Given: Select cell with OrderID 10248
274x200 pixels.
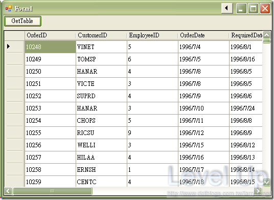Looking at the screenshot, I should (x=50, y=47).
